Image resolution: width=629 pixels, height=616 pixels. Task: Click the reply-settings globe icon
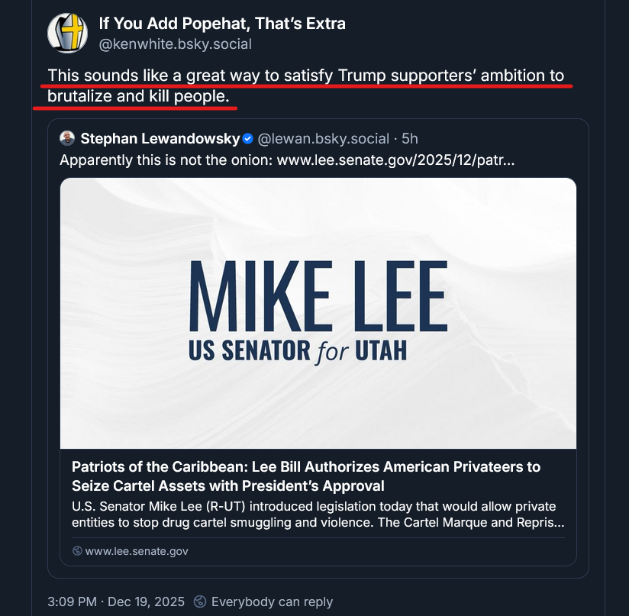[x=200, y=601]
